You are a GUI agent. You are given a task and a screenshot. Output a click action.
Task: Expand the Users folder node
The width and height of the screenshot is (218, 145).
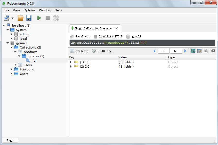click(12, 74)
